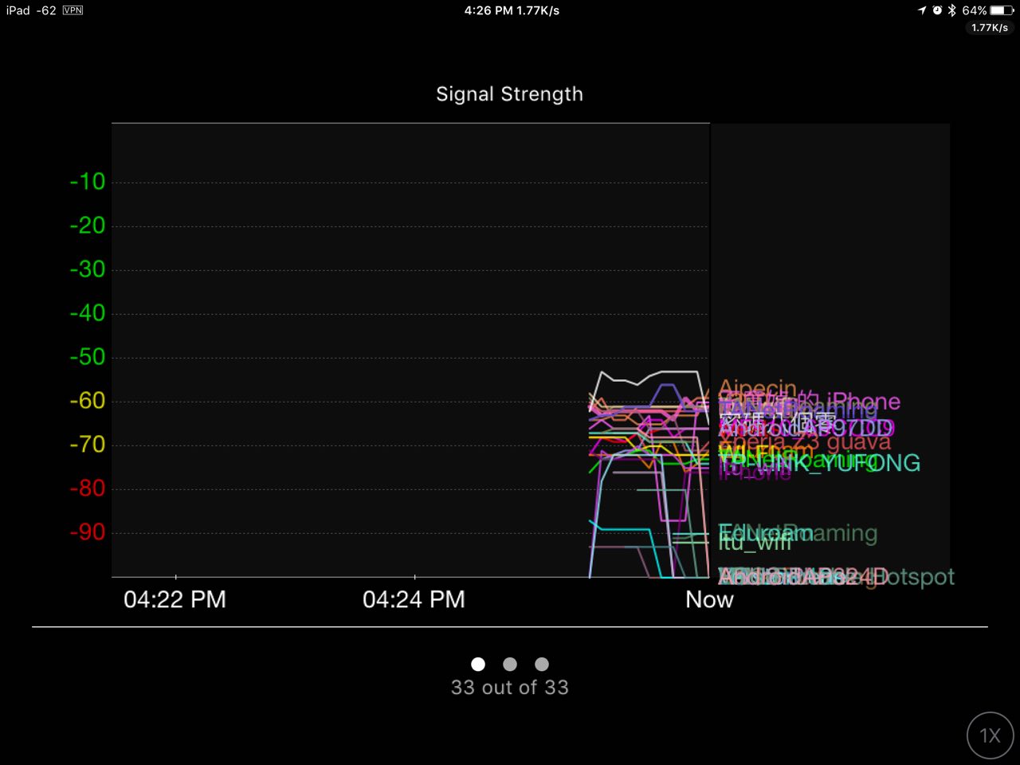Tap the VPN badge in status bar

click(x=73, y=10)
